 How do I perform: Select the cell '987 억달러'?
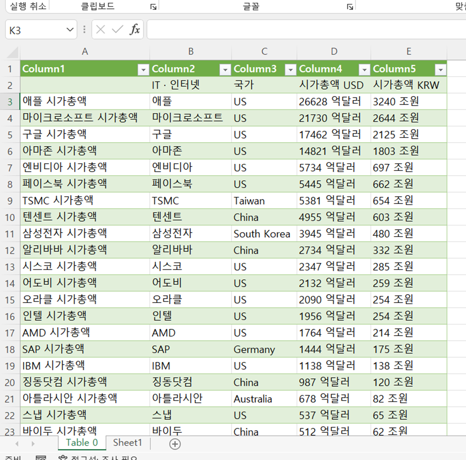(334, 382)
